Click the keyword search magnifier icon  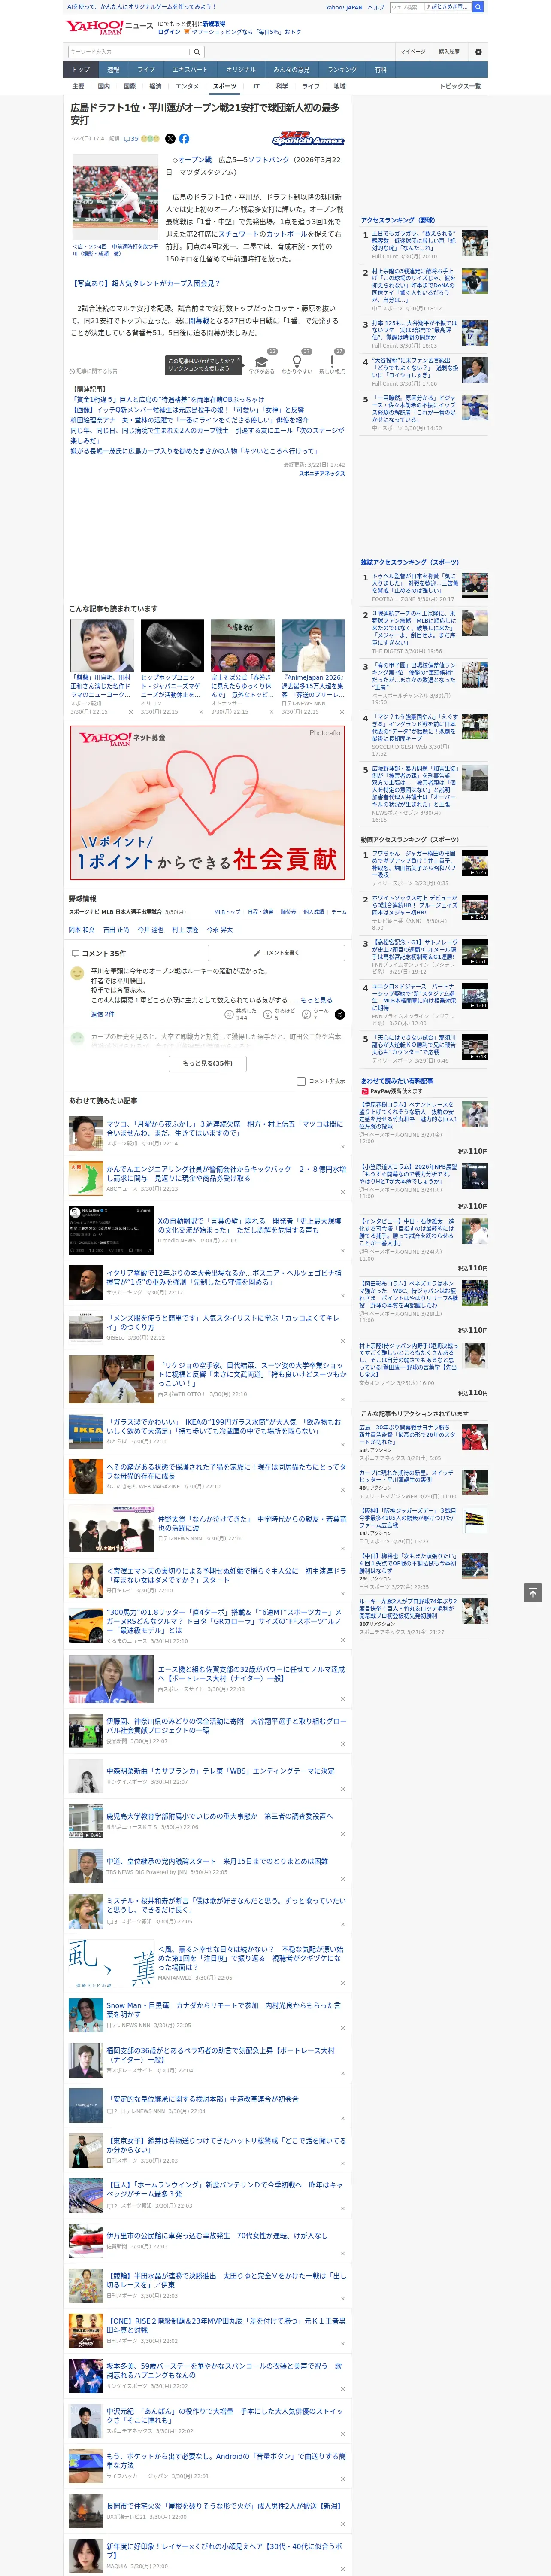[x=197, y=52]
